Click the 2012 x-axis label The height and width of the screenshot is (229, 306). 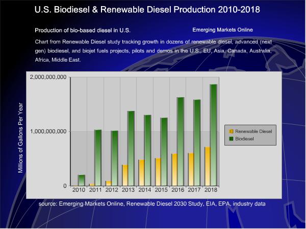pos(112,190)
